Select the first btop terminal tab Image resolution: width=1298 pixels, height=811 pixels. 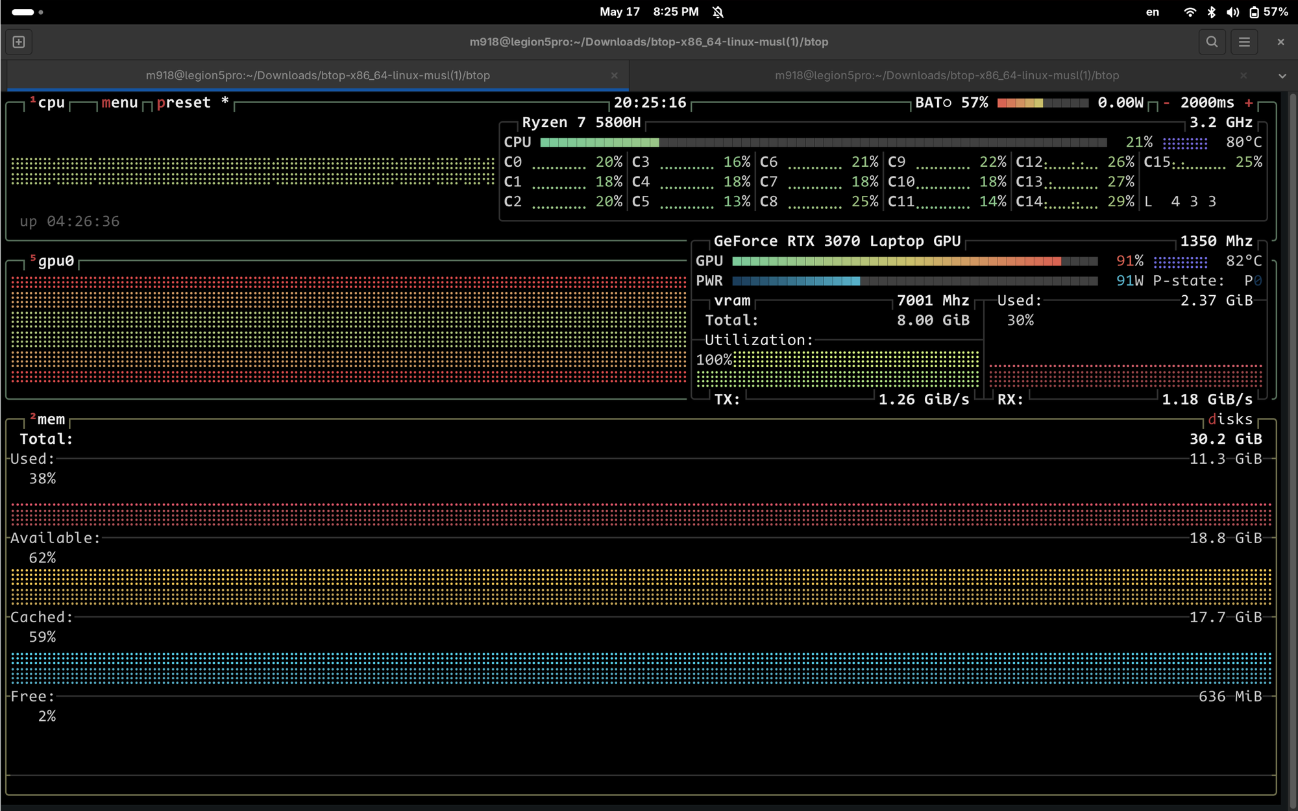pyautogui.click(x=317, y=75)
